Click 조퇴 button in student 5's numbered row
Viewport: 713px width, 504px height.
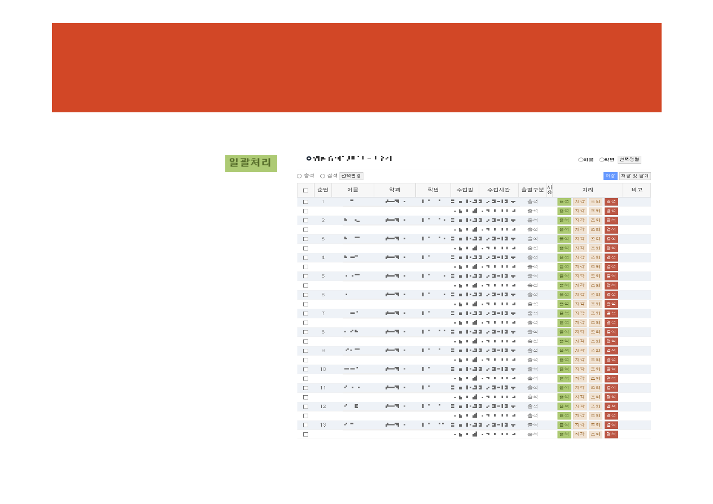pyautogui.click(x=595, y=276)
